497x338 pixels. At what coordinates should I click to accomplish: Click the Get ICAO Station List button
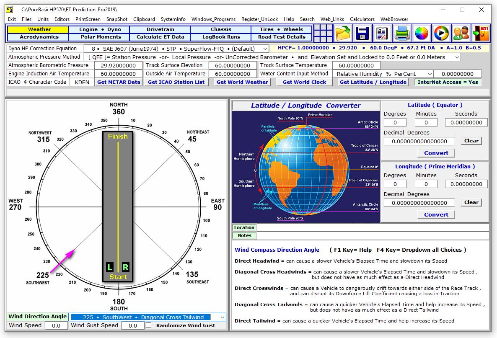click(176, 82)
